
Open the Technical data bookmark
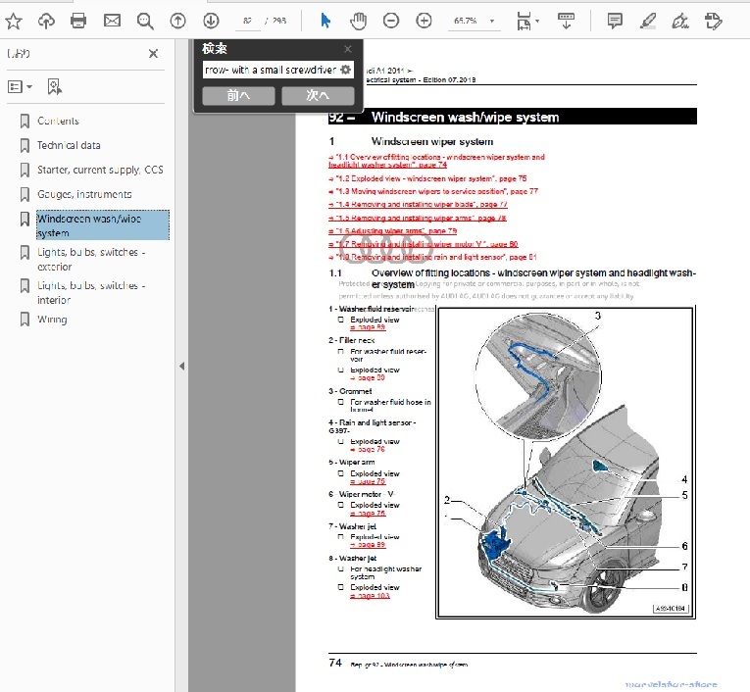[69, 145]
